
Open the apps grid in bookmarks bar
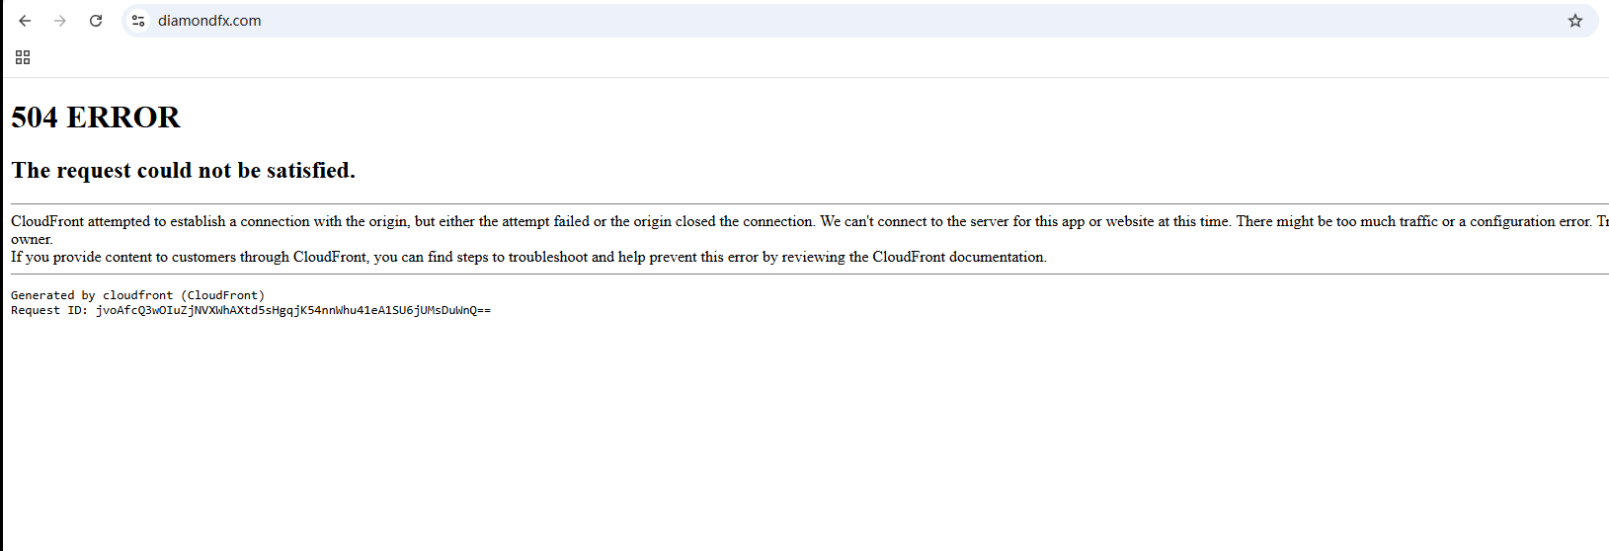tap(23, 57)
